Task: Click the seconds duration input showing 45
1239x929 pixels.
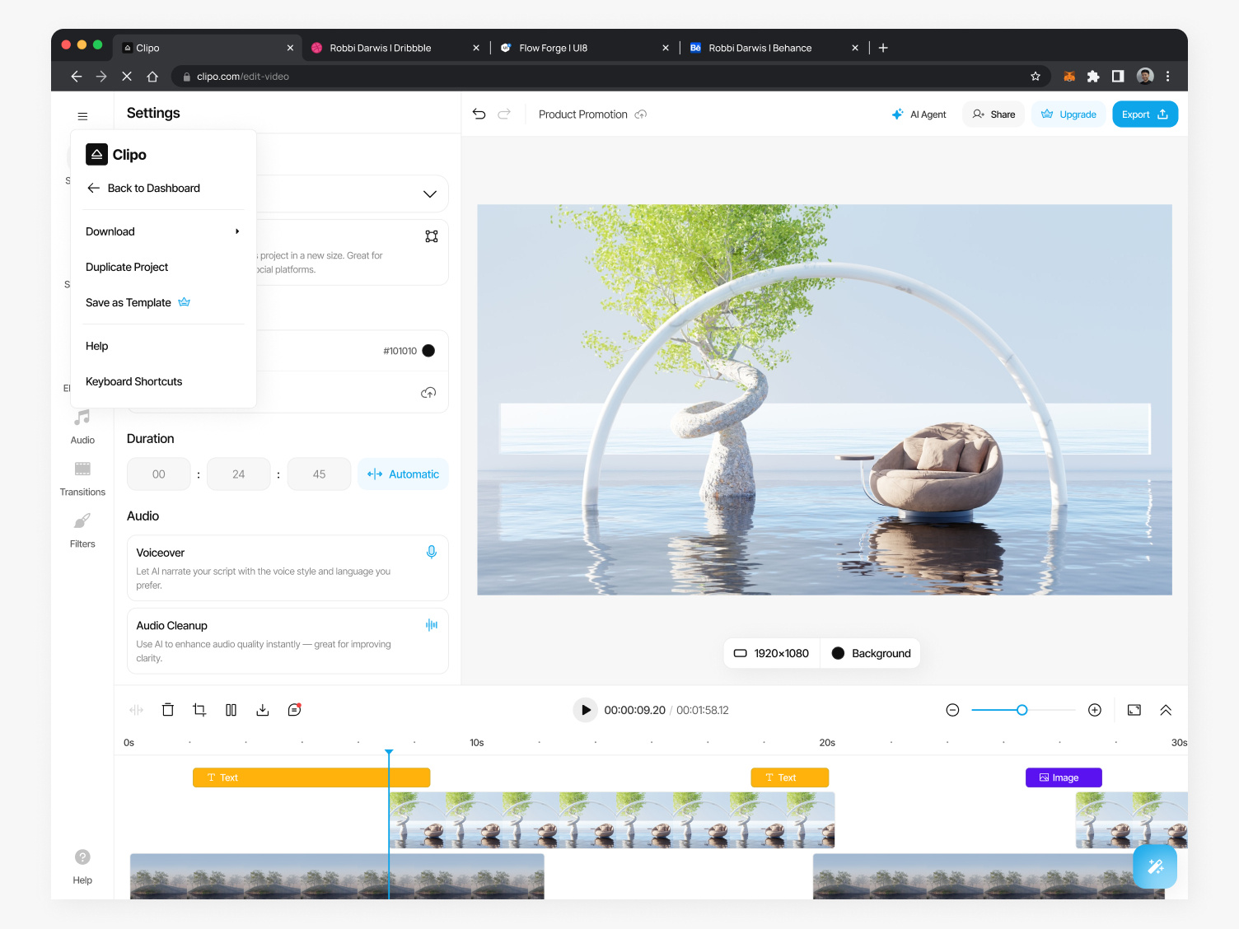Action: (319, 474)
